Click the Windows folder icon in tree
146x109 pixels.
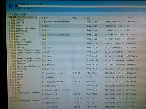tap(14, 34)
